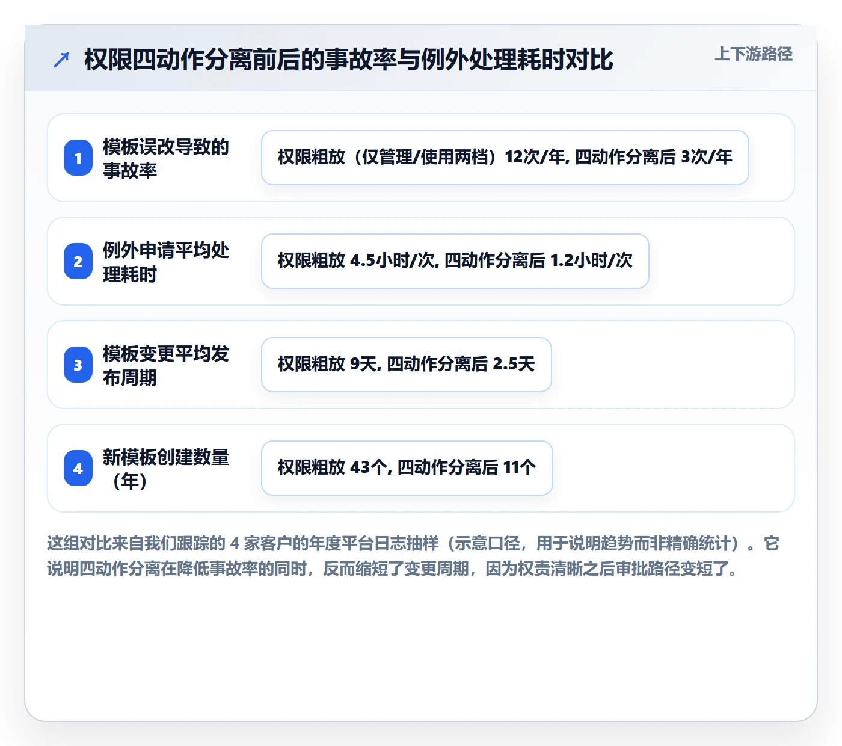The height and width of the screenshot is (746, 842).
Task: Click the value box showing 43个 and 11个
Action: (x=407, y=468)
